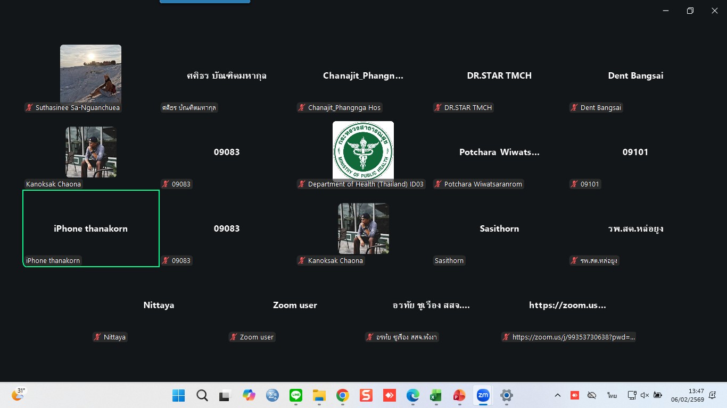727x408 pixels.
Task: Open PowerPoint from the taskbar
Action: pyautogui.click(x=459, y=395)
